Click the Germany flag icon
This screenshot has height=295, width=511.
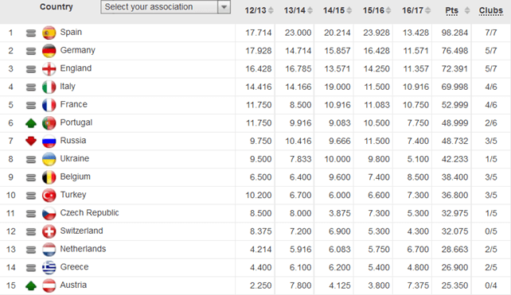[49, 51]
